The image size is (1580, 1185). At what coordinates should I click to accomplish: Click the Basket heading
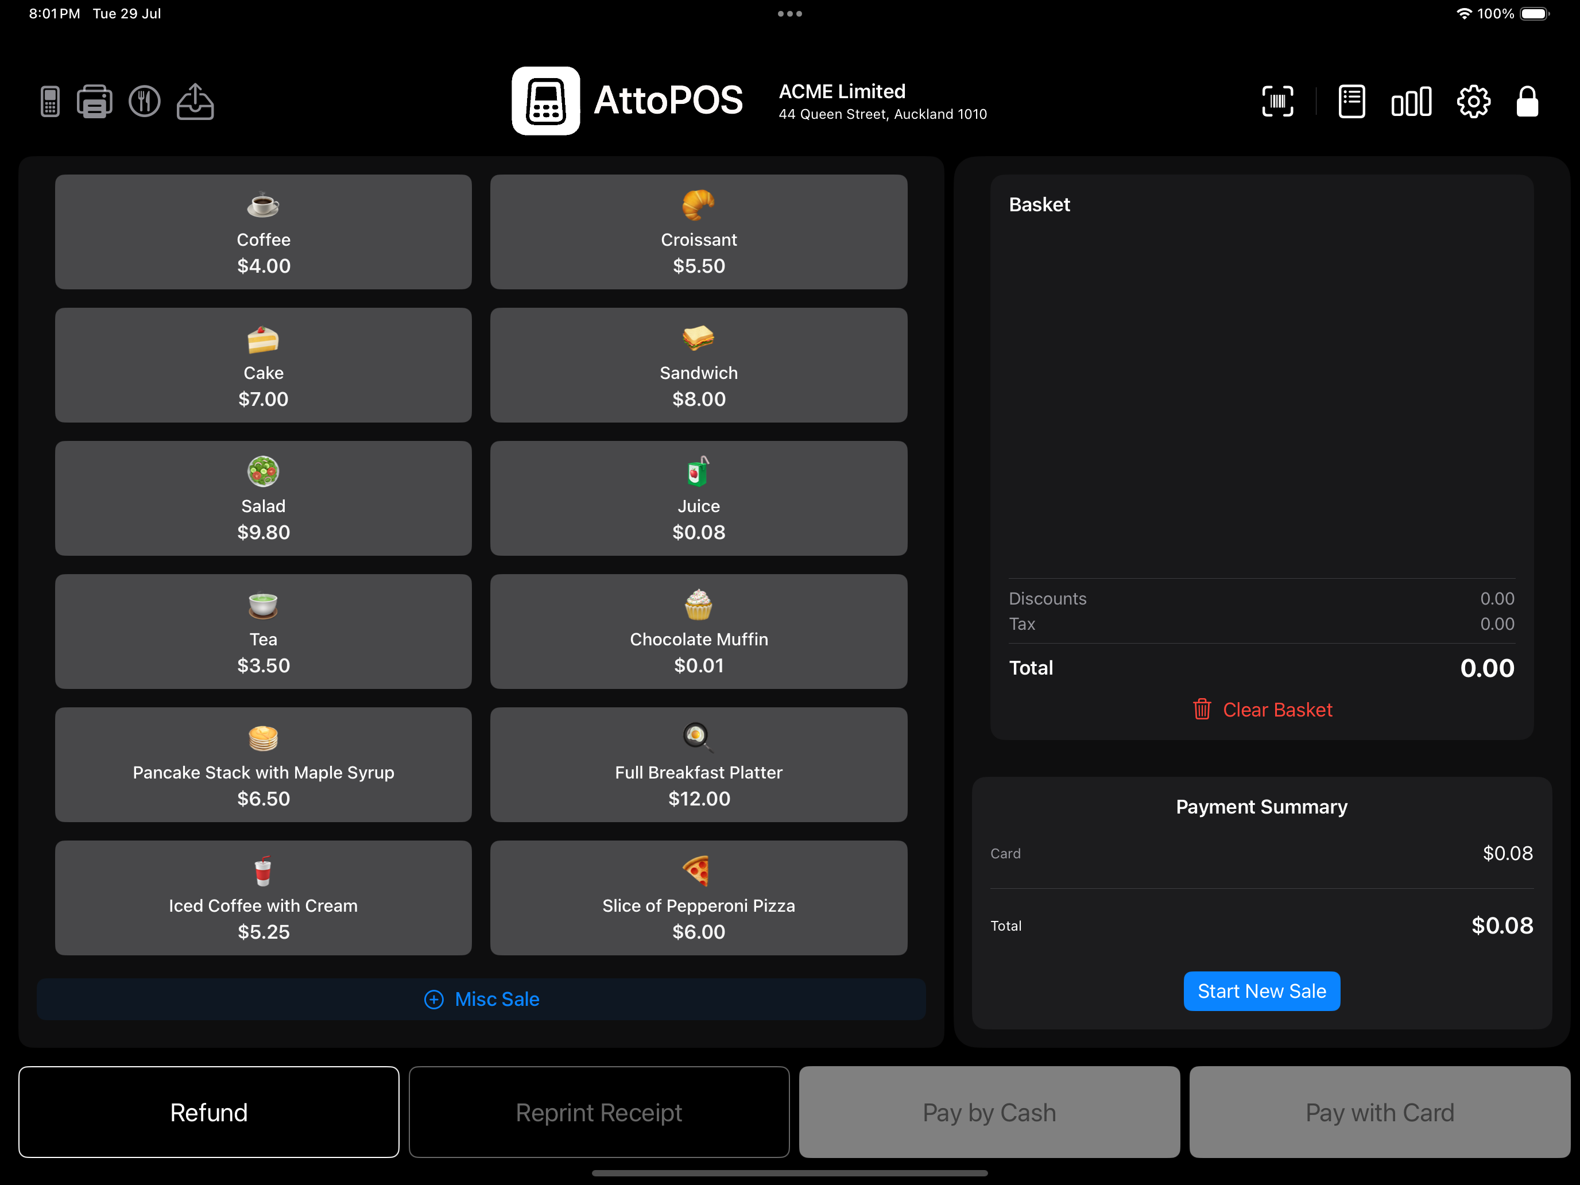coord(1039,205)
